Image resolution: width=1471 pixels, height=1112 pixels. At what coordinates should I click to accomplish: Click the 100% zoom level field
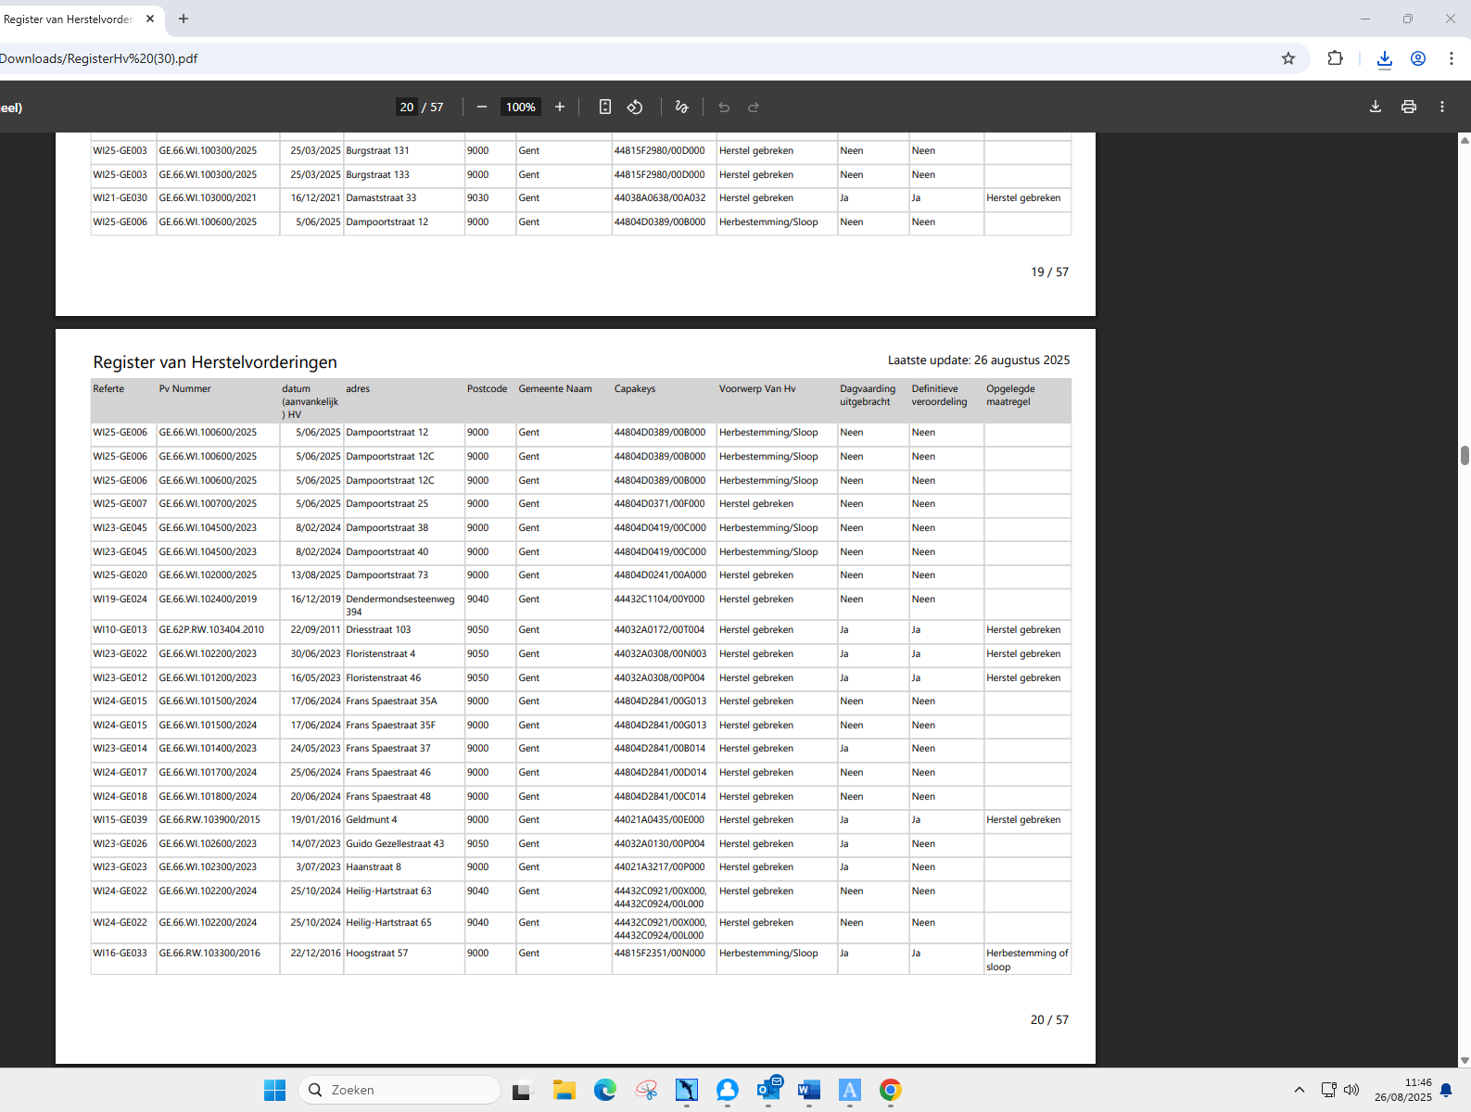[x=521, y=107]
